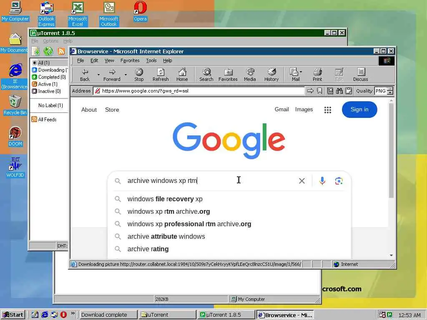Click the Discuss toolbar button

point(361,75)
